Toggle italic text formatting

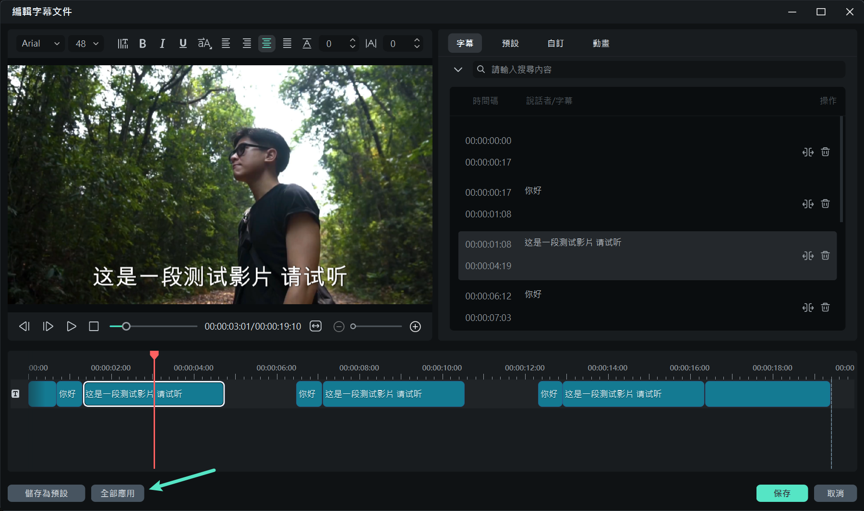162,44
